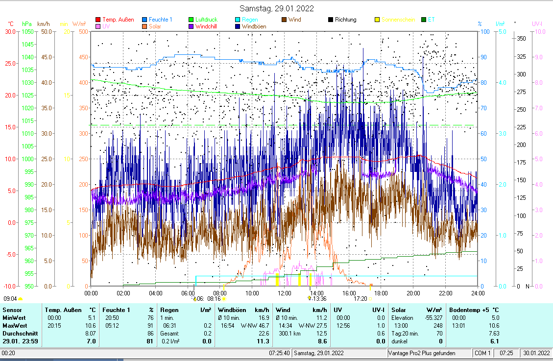The height and width of the screenshot is (361, 553).
Task: Click the Vantage Pro2 Plus gefunden status
Action: click(422, 353)
